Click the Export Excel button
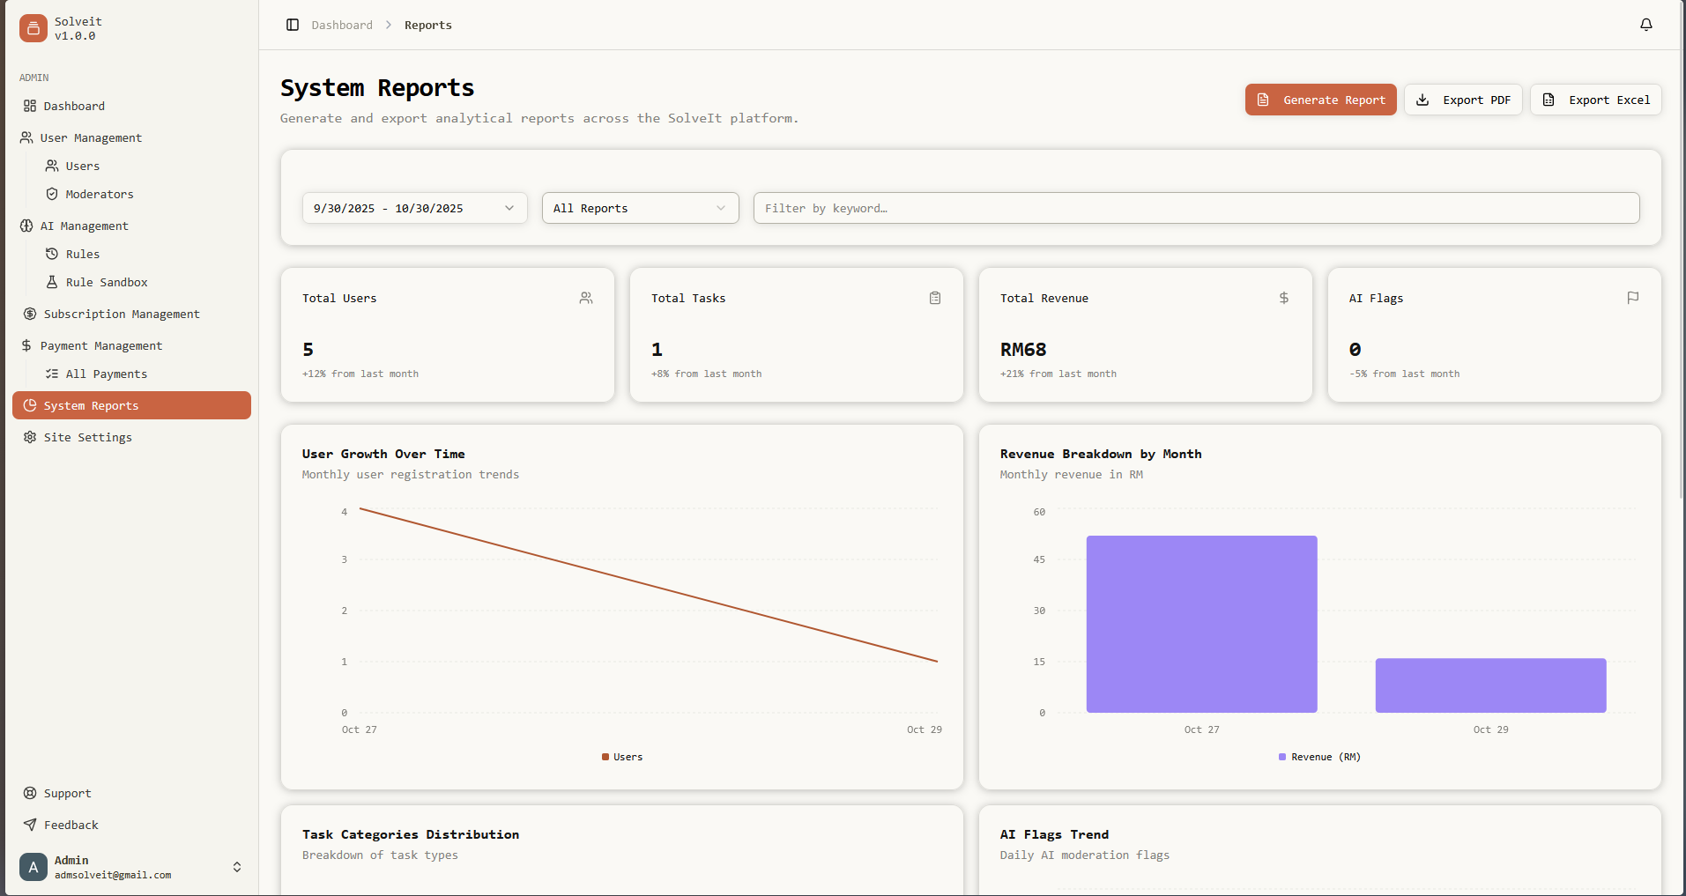 click(1595, 100)
